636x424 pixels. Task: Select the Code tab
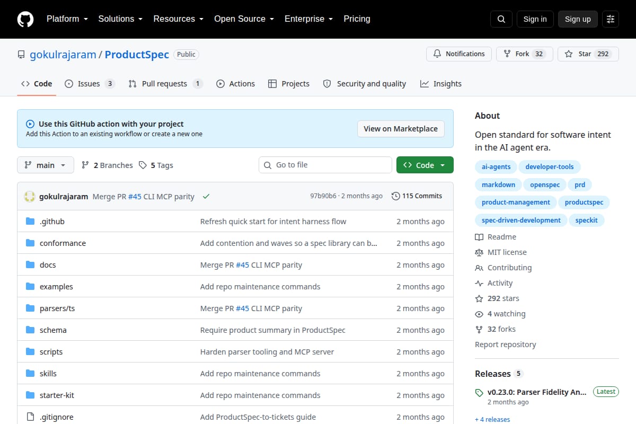(x=37, y=84)
